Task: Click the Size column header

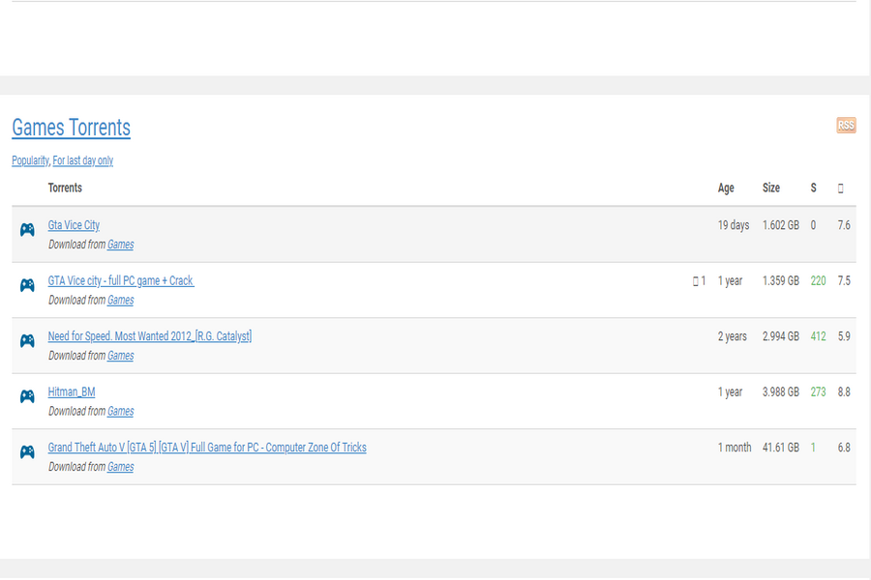Action: point(771,188)
